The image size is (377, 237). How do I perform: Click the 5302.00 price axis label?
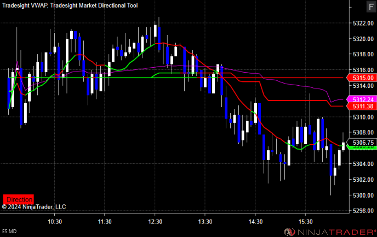pyautogui.click(x=363, y=180)
